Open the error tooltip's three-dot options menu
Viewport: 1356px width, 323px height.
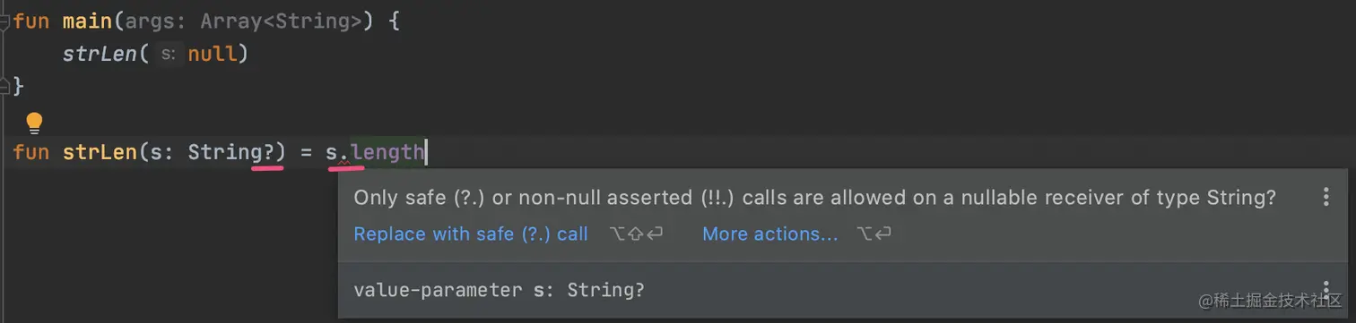point(1326,198)
